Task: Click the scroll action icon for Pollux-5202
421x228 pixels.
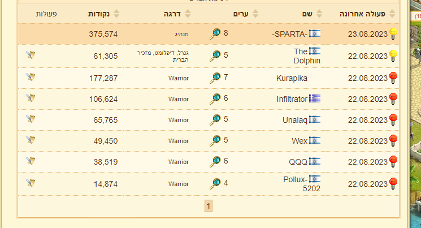Action: coord(31,183)
